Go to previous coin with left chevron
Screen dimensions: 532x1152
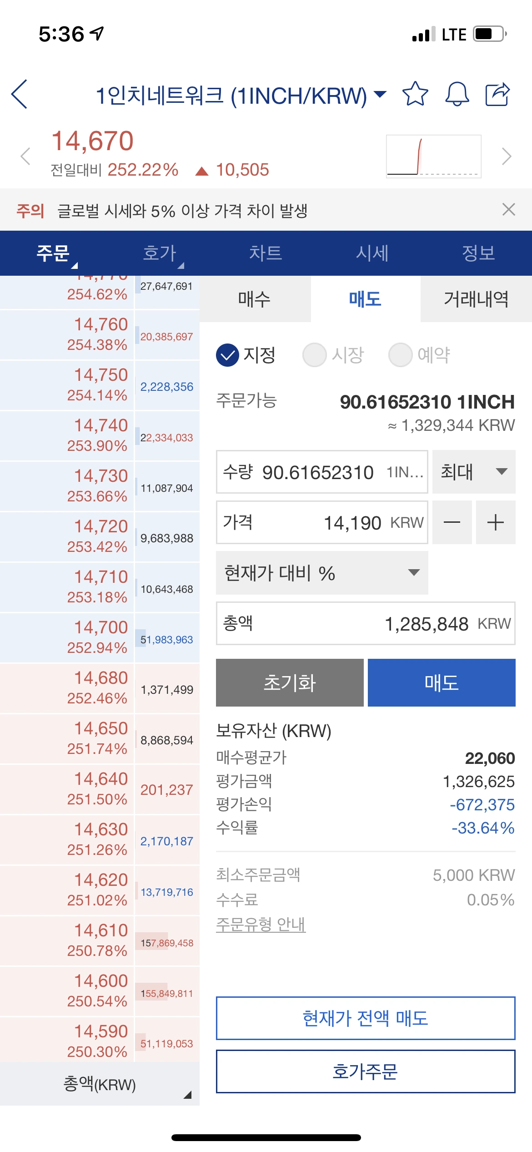25,157
